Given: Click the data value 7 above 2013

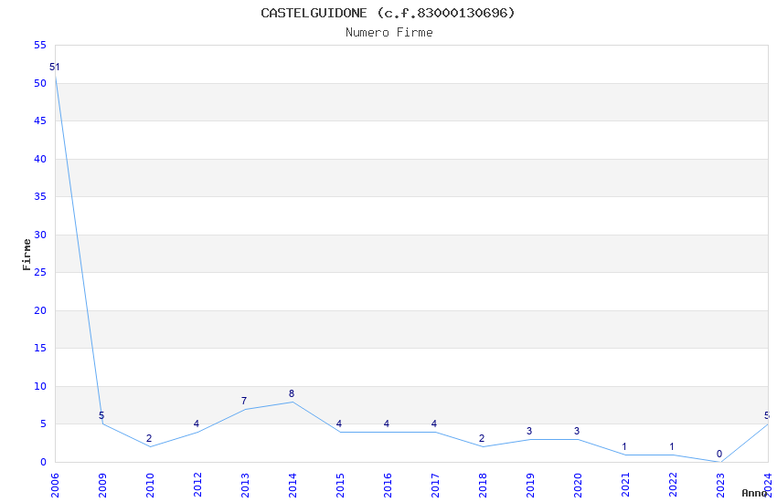Looking at the screenshot, I should tap(244, 401).
